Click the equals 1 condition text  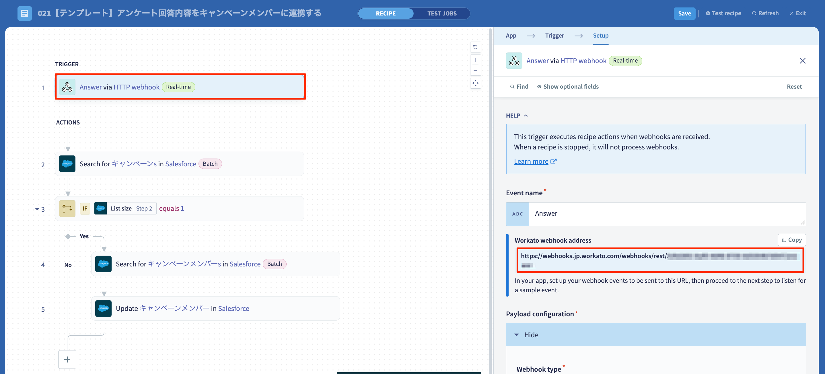tap(171, 209)
